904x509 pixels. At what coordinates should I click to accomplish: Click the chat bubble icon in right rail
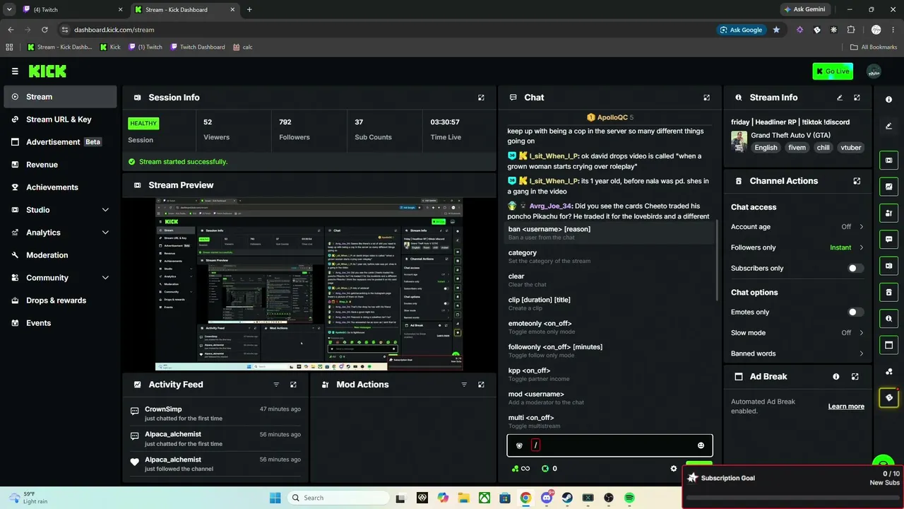pyautogui.click(x=889, y=240)
